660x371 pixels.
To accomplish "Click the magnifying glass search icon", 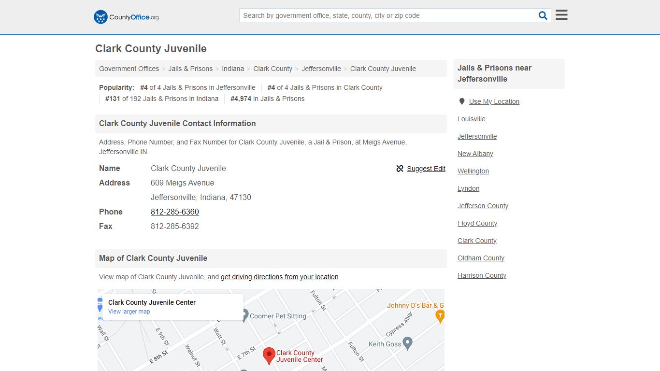I will pyautogui.click(x=543, y=15).
